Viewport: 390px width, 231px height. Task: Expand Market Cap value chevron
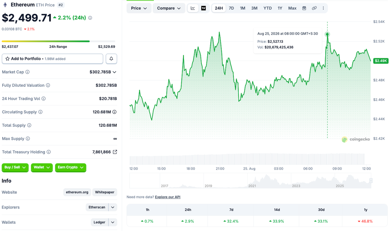[114, 72]
